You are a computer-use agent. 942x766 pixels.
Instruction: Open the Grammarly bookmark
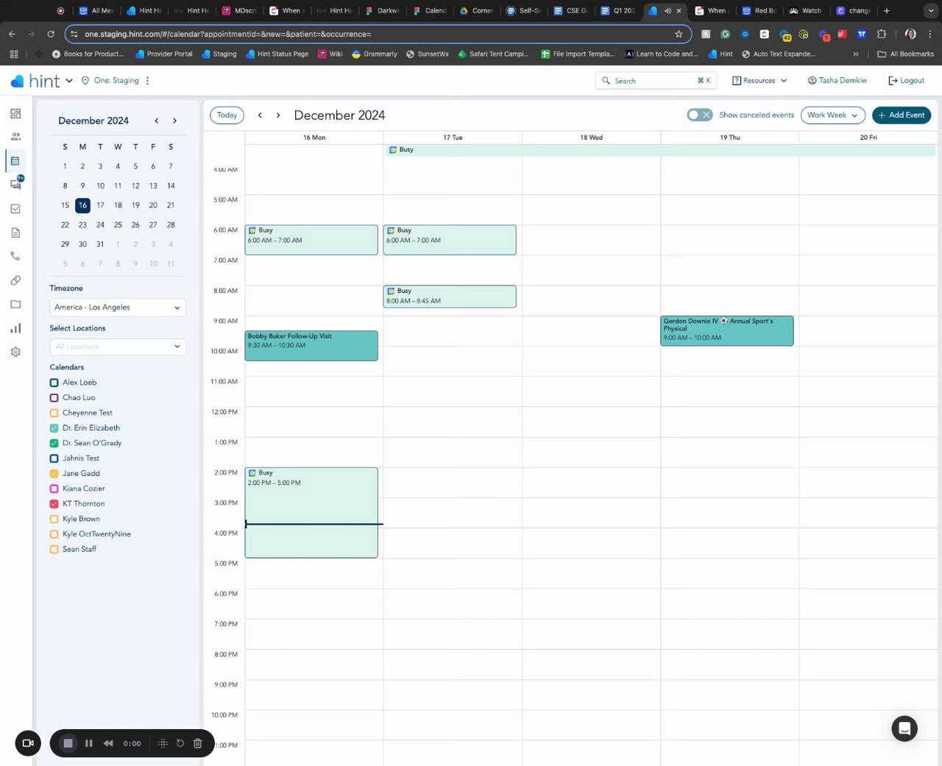tap(375, 54)
